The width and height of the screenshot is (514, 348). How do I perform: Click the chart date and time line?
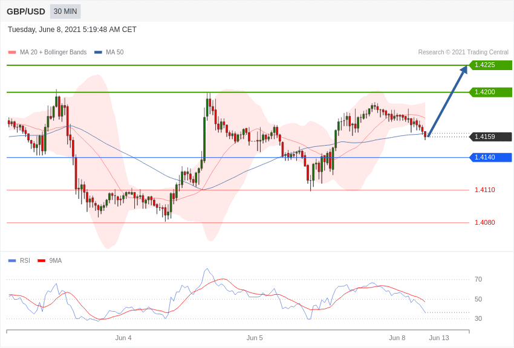coord(72,30)
